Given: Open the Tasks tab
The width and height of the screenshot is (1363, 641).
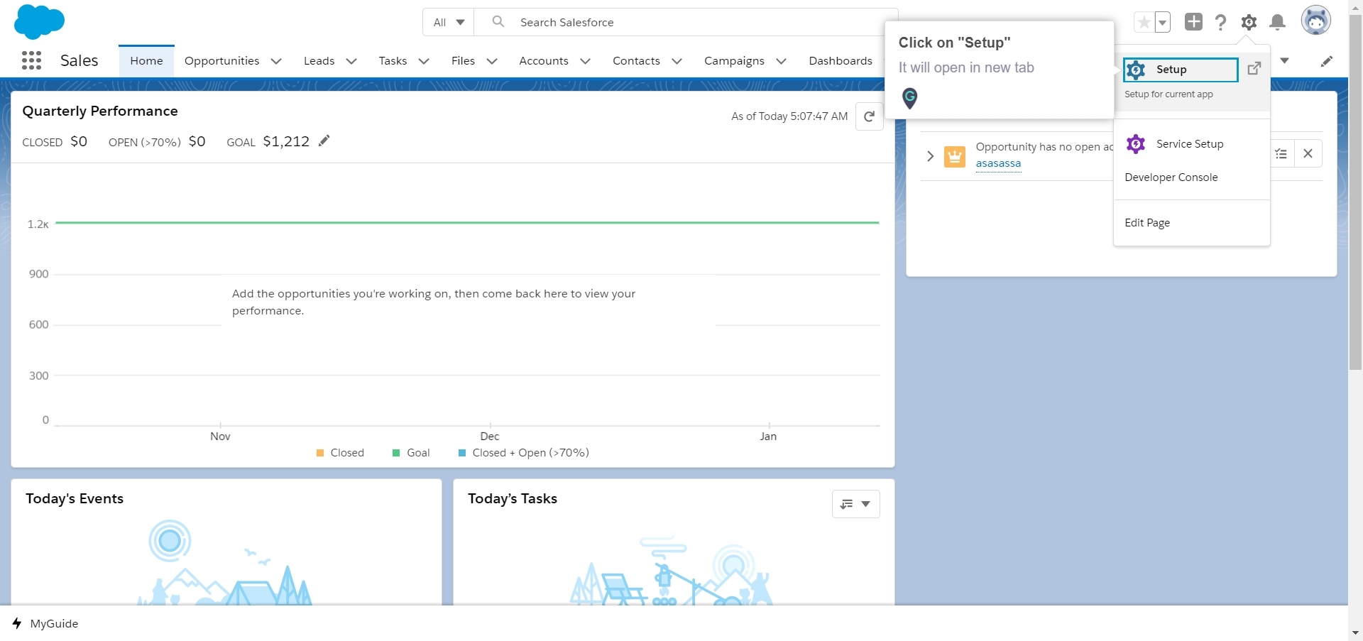Looking at the screenshot, I should pos(393,61).
